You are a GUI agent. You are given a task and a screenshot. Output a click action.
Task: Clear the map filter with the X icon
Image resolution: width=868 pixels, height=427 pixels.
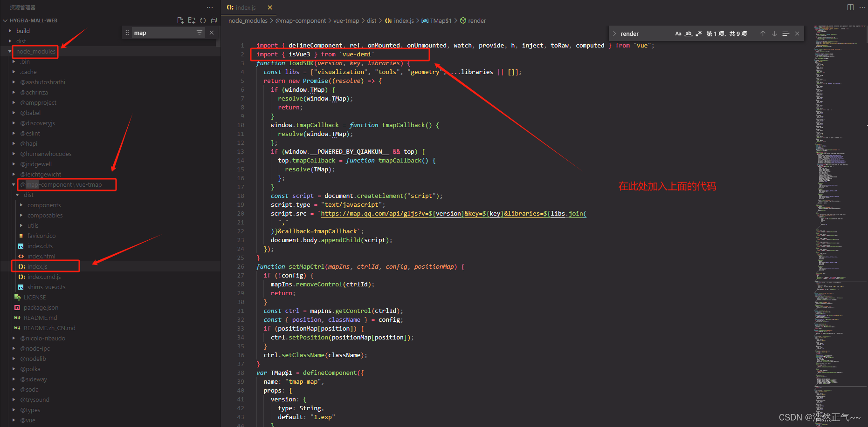coord(212,32)
